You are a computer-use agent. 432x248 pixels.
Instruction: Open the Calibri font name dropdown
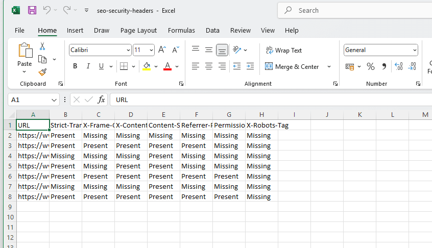click(x=128, y=50)
